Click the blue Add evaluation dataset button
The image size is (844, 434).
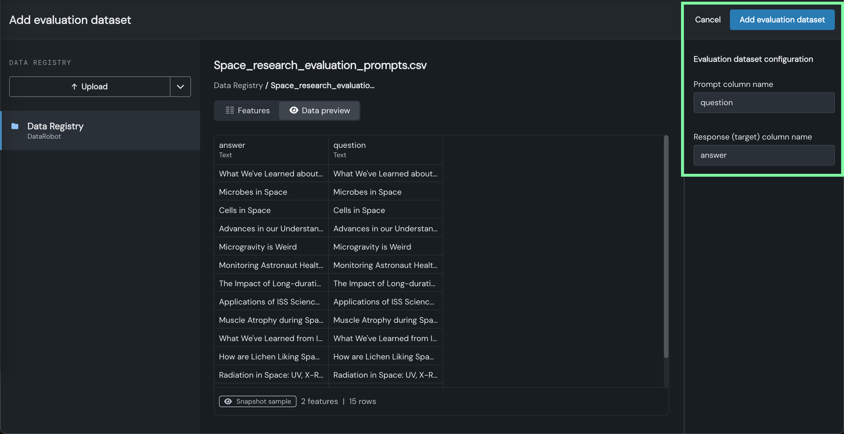click(x=782, y=20)
